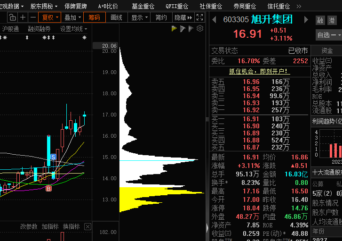
Task: Click the 跌停 price 14.76
Action: [x=300, y=208]
